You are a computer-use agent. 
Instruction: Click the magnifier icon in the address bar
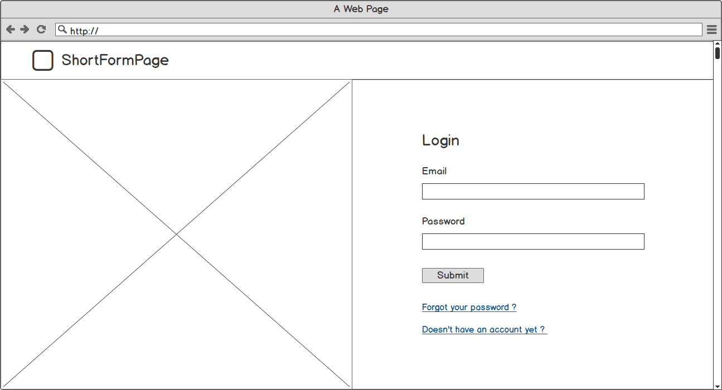(x=62, y=30)
